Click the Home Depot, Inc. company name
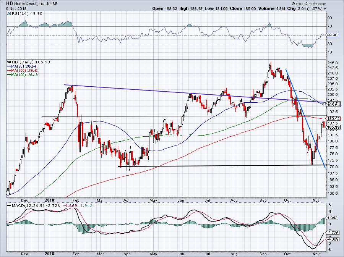 (30, 4)
